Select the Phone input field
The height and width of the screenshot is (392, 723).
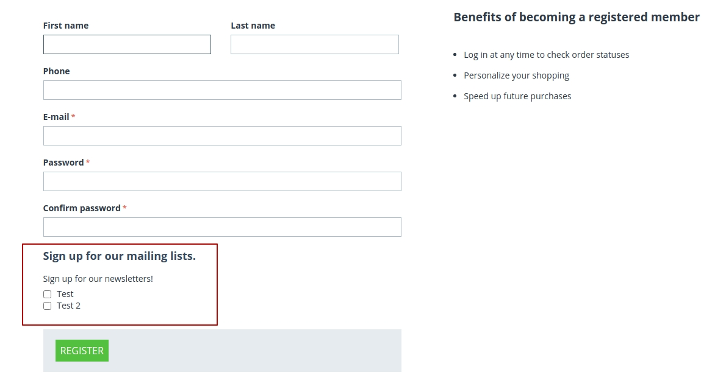tap(222, 90)
